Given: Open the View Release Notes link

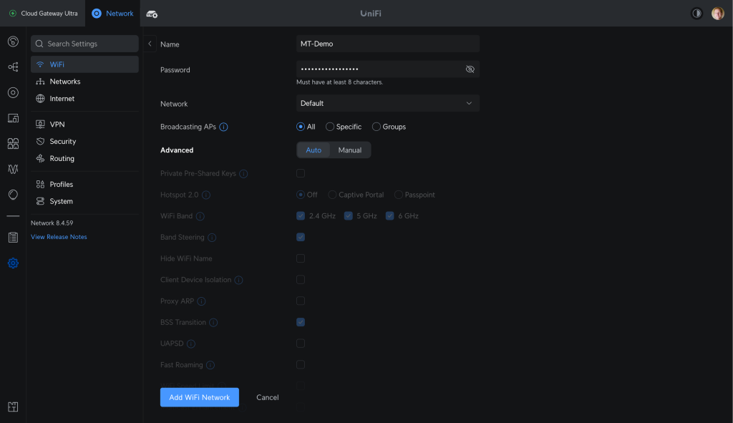Looking at the screenshot, I should 59,237.
